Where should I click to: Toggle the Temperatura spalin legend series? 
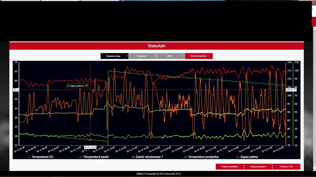(94, 157)
